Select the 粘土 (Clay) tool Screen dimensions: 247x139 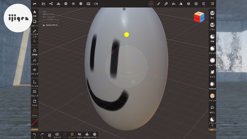coord(212,15)
